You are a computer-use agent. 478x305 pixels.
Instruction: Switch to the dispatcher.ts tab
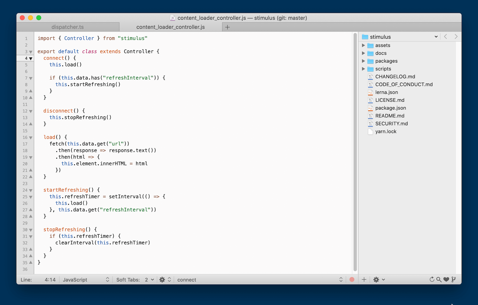(67, 27)
